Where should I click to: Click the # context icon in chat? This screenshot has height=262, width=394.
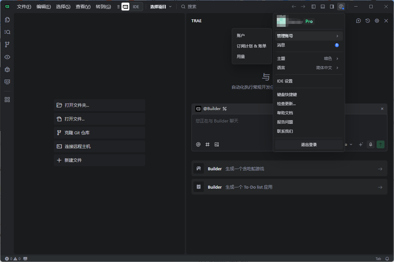[208, 144]
